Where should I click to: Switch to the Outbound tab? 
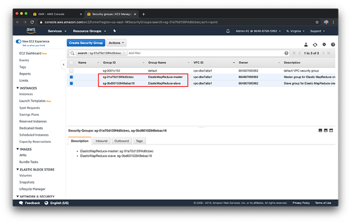coord(122,141)
